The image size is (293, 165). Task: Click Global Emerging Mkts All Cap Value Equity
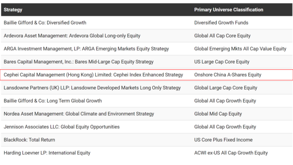pyautogui.click(x=240, y=49)
